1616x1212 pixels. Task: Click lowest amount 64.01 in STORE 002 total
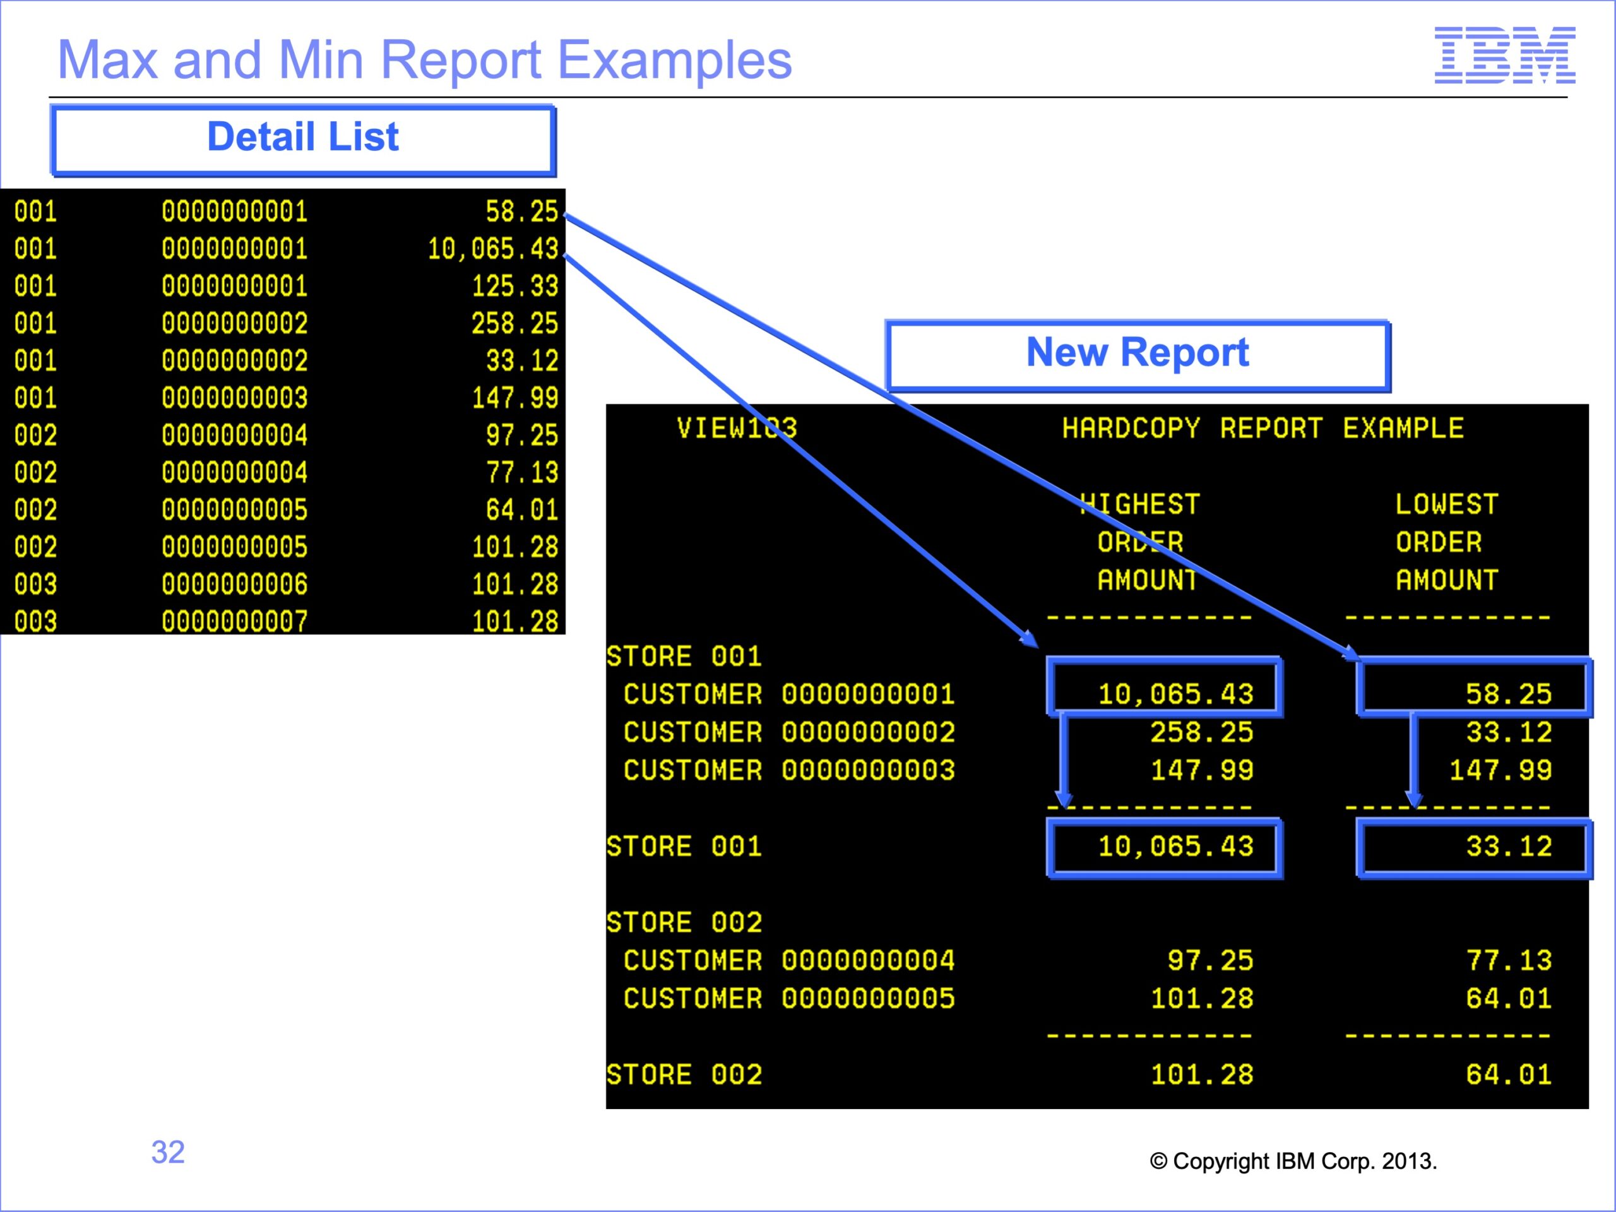click(1509, 1074)
